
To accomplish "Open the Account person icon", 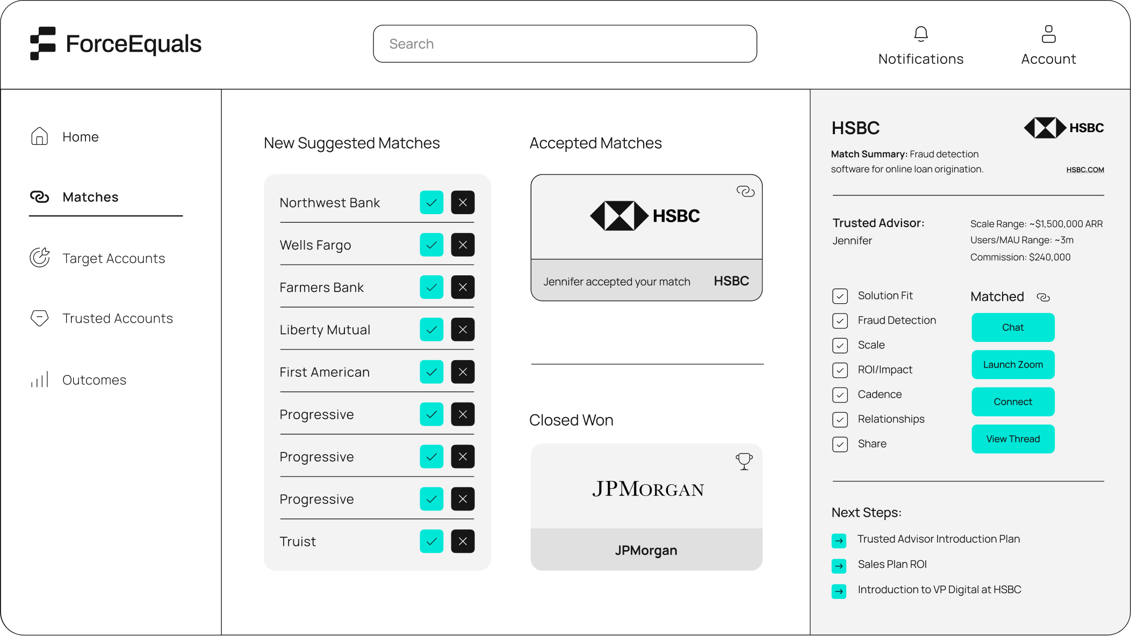I will click(x=1048, y=34).
